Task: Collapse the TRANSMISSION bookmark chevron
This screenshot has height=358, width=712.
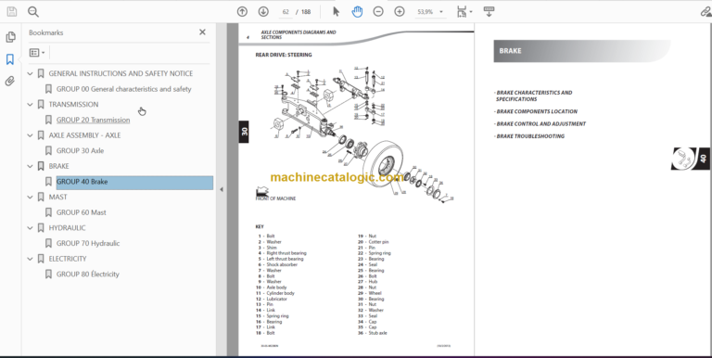Action: [30, 104]
